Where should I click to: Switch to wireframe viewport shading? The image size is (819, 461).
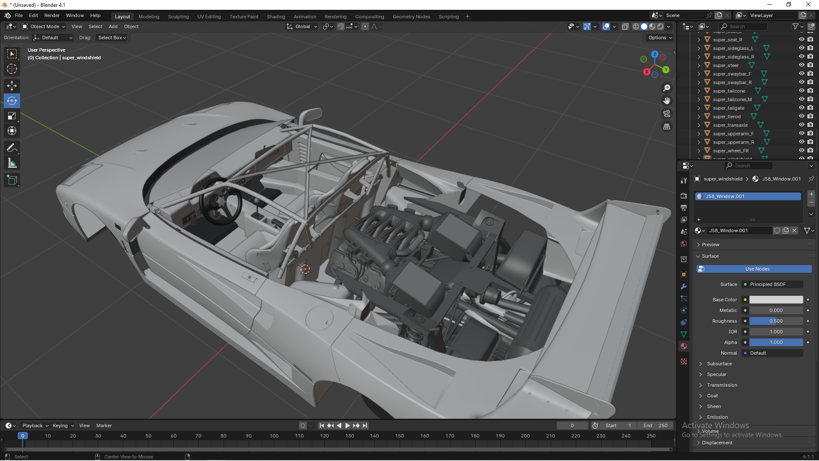tap(636, 26)
